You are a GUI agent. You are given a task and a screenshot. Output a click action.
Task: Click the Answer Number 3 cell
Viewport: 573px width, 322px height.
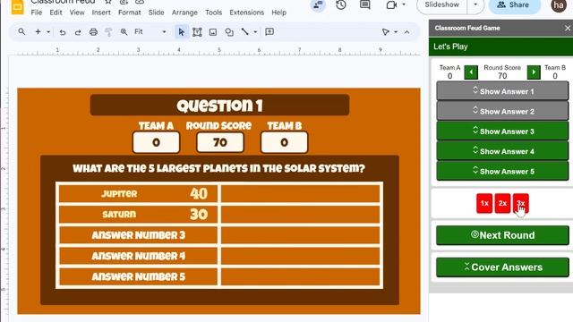(x=138, y=235)
